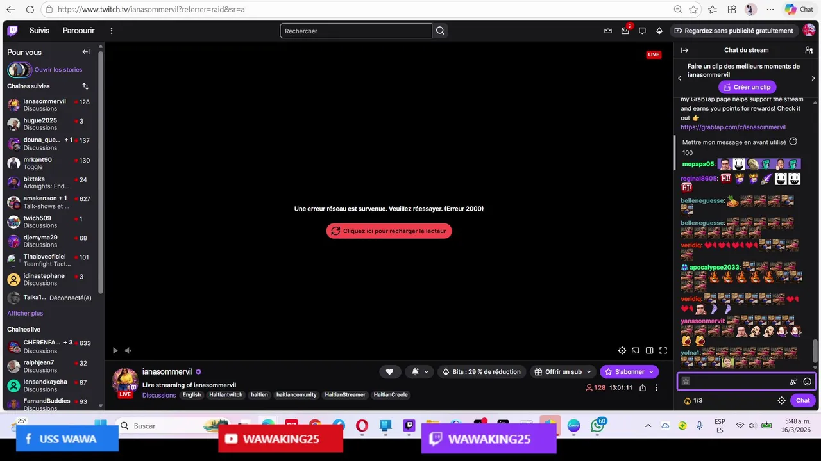Toggle the notification bell for ianasommervil
The height and width of the screenshot is (461, 821).
click(x=416, y=372)
